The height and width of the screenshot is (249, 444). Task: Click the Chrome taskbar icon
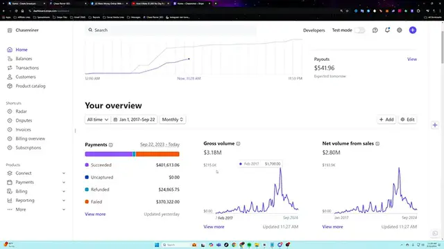click(x=234, y=245)
